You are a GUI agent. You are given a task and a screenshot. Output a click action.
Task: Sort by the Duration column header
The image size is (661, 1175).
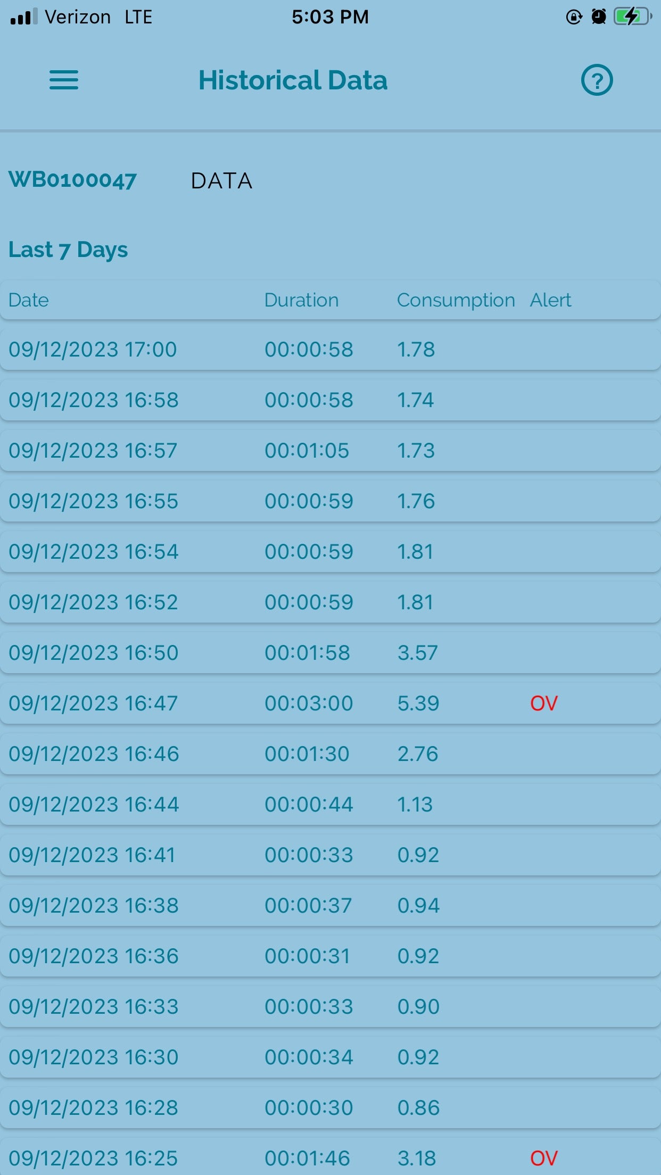click(301, 300)
